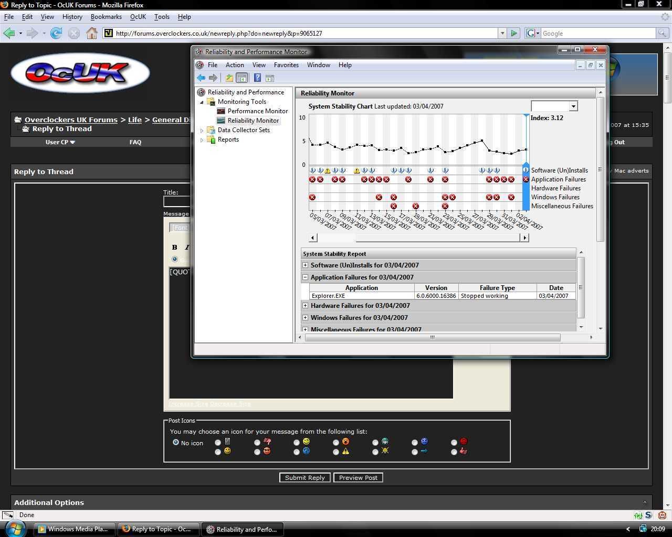Image resolution: width=672 pixels, height=537 pixels.
Task: Click the Up One Level folder icon
Action: (x=229, y=78)
